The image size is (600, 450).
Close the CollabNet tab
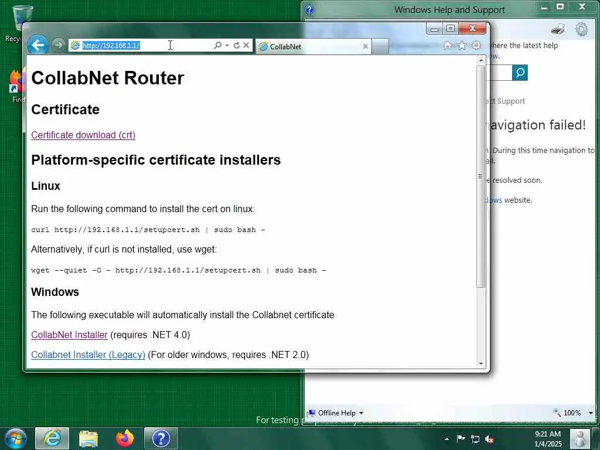[x=366, y=46]
